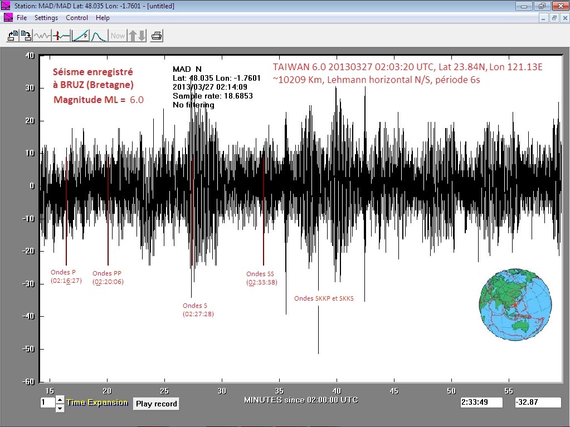This screenshot has width=570, height=427.
Task: Click the bell-shaped curve toolbar icon
Action: pos(99,36)
